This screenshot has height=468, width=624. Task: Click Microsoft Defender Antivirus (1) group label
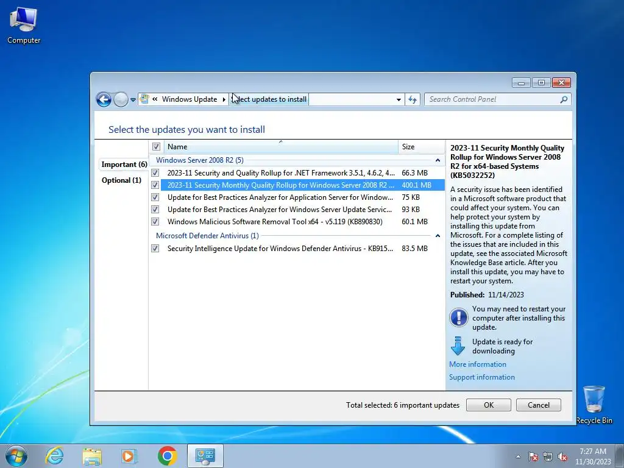coord(207,236)
